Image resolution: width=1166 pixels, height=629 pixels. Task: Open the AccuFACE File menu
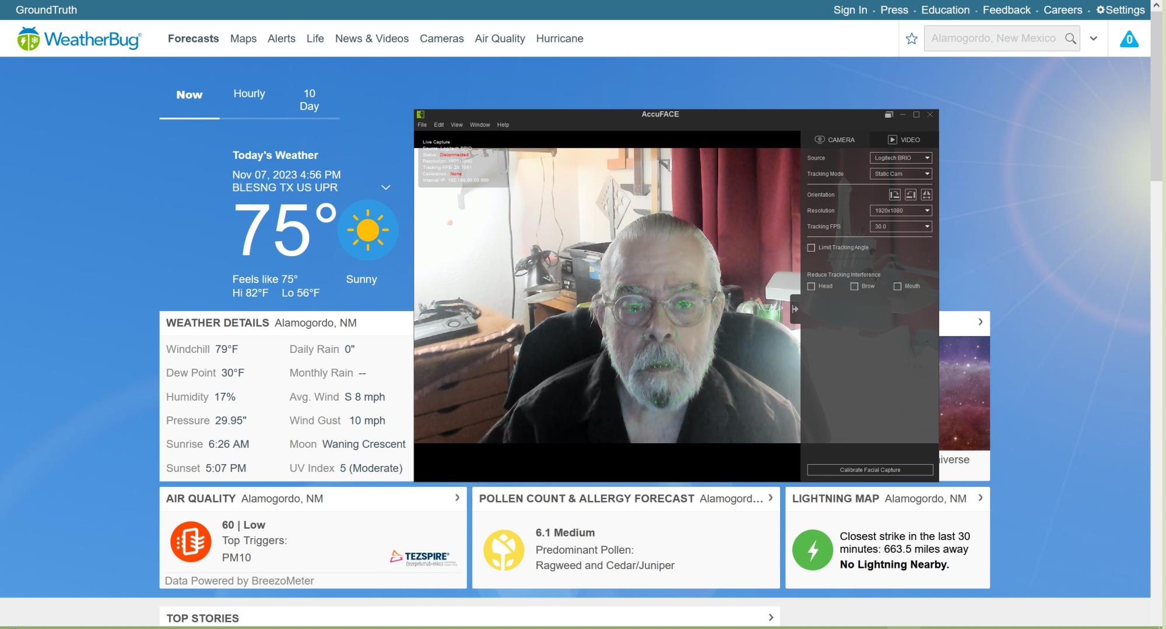pos(422,125)
